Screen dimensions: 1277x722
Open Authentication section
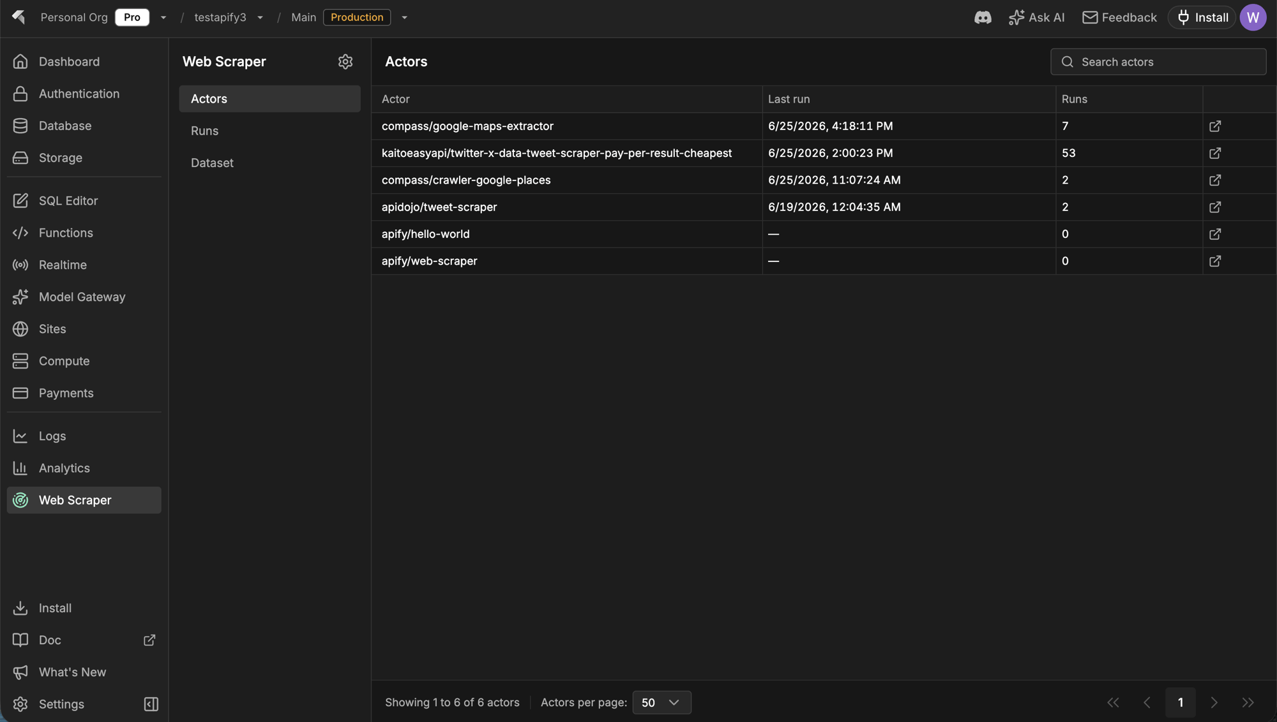point(84,94)
